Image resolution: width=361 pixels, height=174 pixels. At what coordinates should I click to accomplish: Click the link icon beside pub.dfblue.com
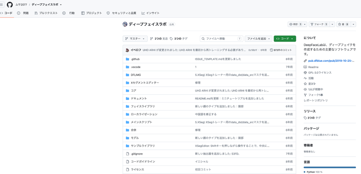[305, 61]
